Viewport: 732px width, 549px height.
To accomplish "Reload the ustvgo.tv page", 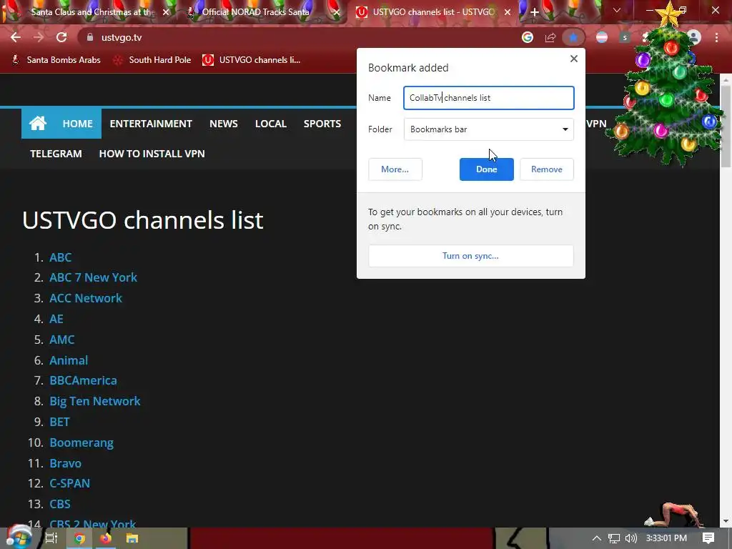I will (61, 37).
